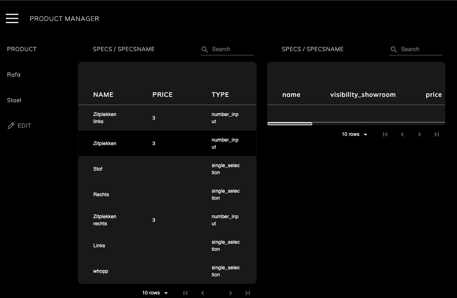Screen dimensions: 457x298
Task: Go to previous page in left table
Action: [203, 293]
